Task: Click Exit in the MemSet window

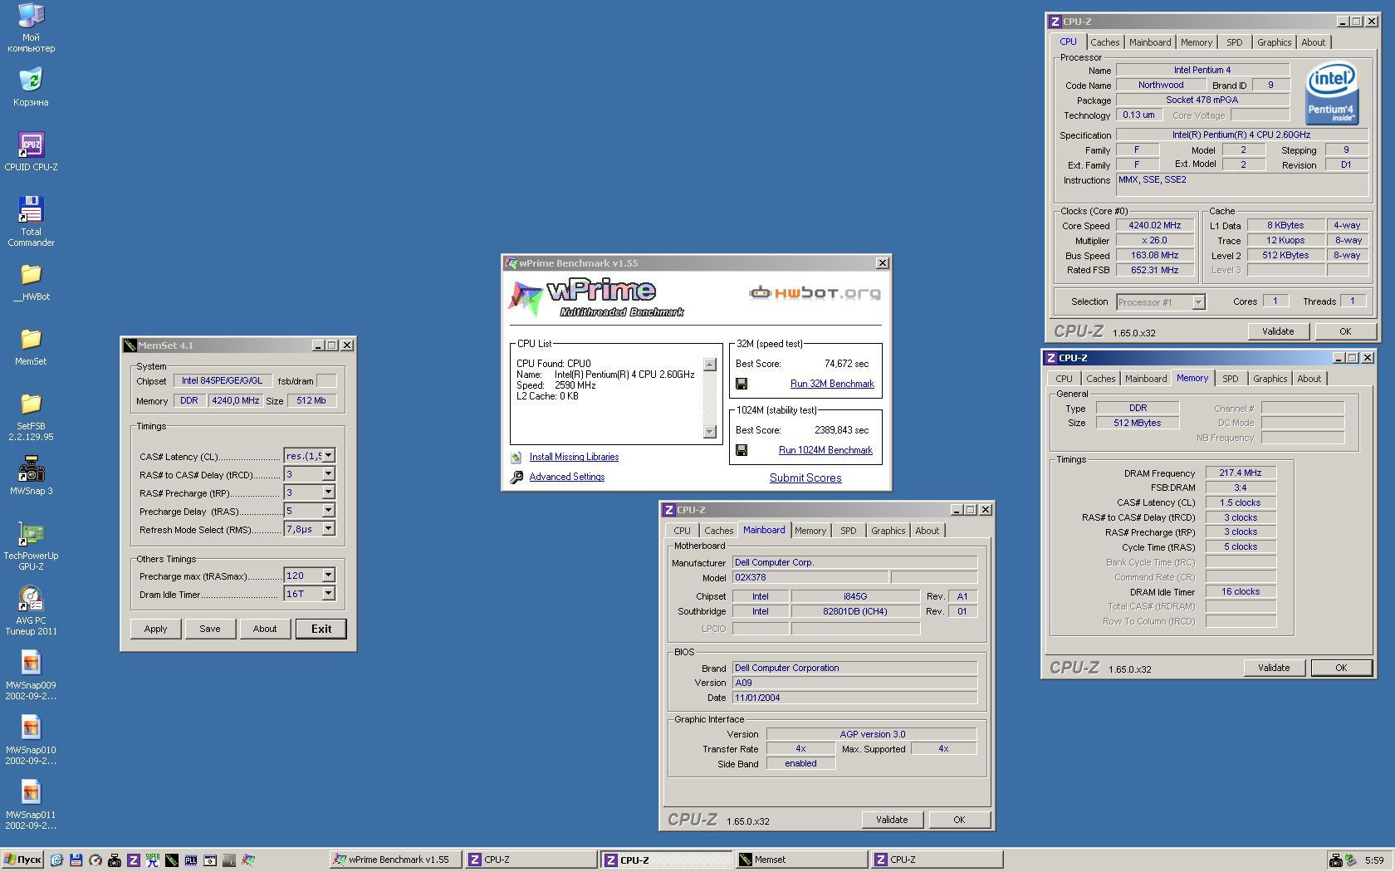Action: [321, 629]
